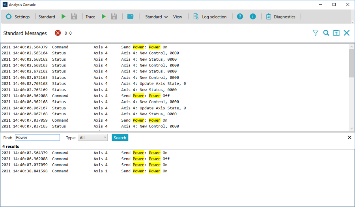Open Help via the question mark icon

click(240, 17)
